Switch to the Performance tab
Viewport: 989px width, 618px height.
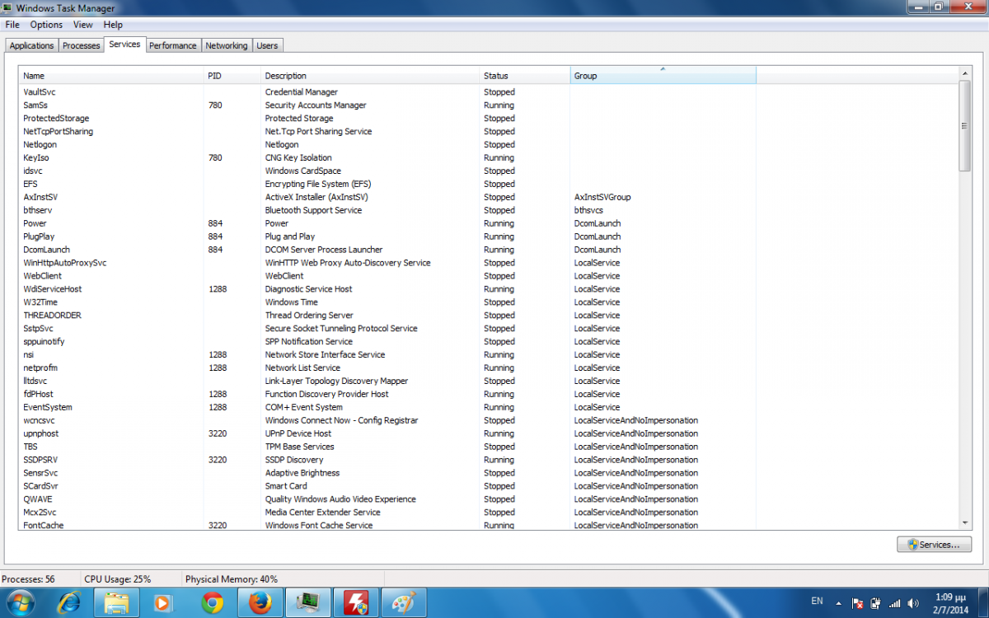point(173,45)
